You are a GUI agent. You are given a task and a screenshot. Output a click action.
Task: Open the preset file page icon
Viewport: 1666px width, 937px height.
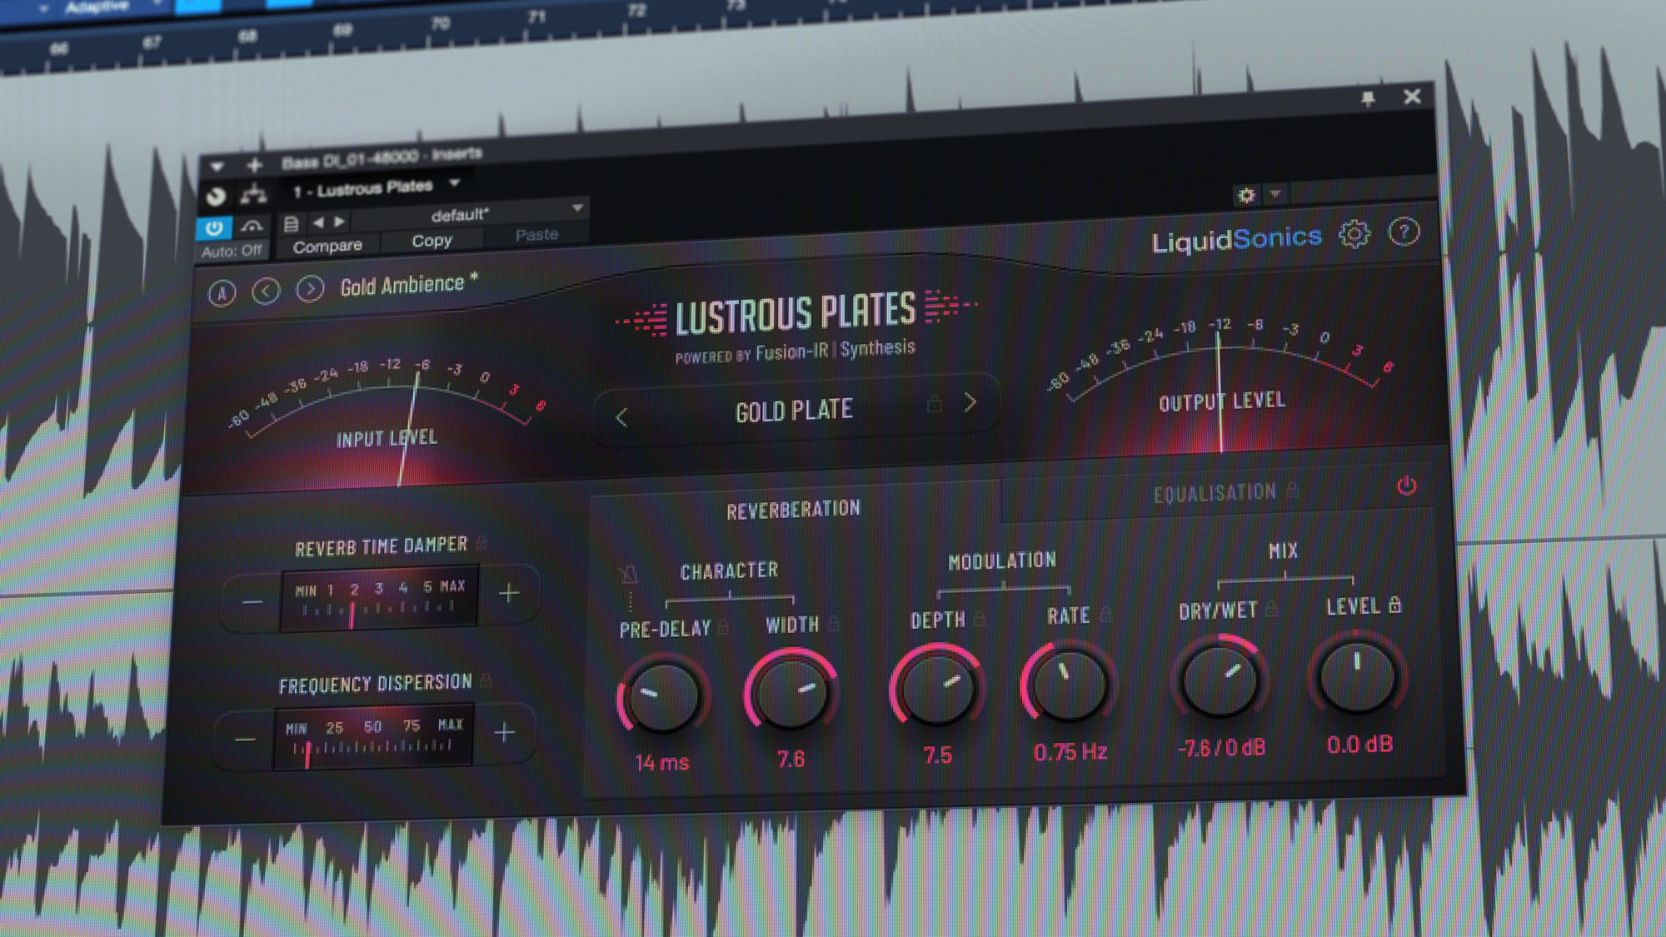(291, 224)
